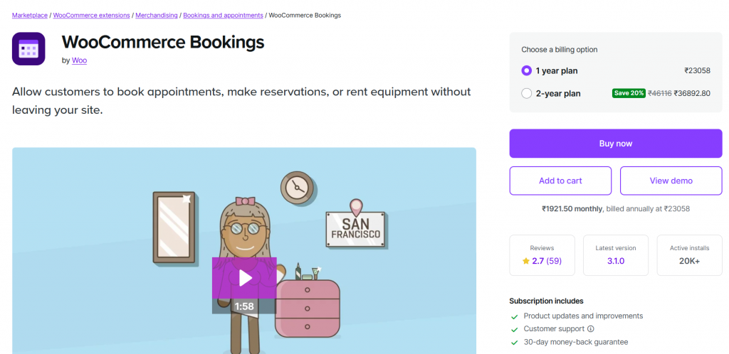The width and height of the screenshot is (729, 354).
Task: Click the info icon beside Customer support
Action: click(x=591, y=329)
